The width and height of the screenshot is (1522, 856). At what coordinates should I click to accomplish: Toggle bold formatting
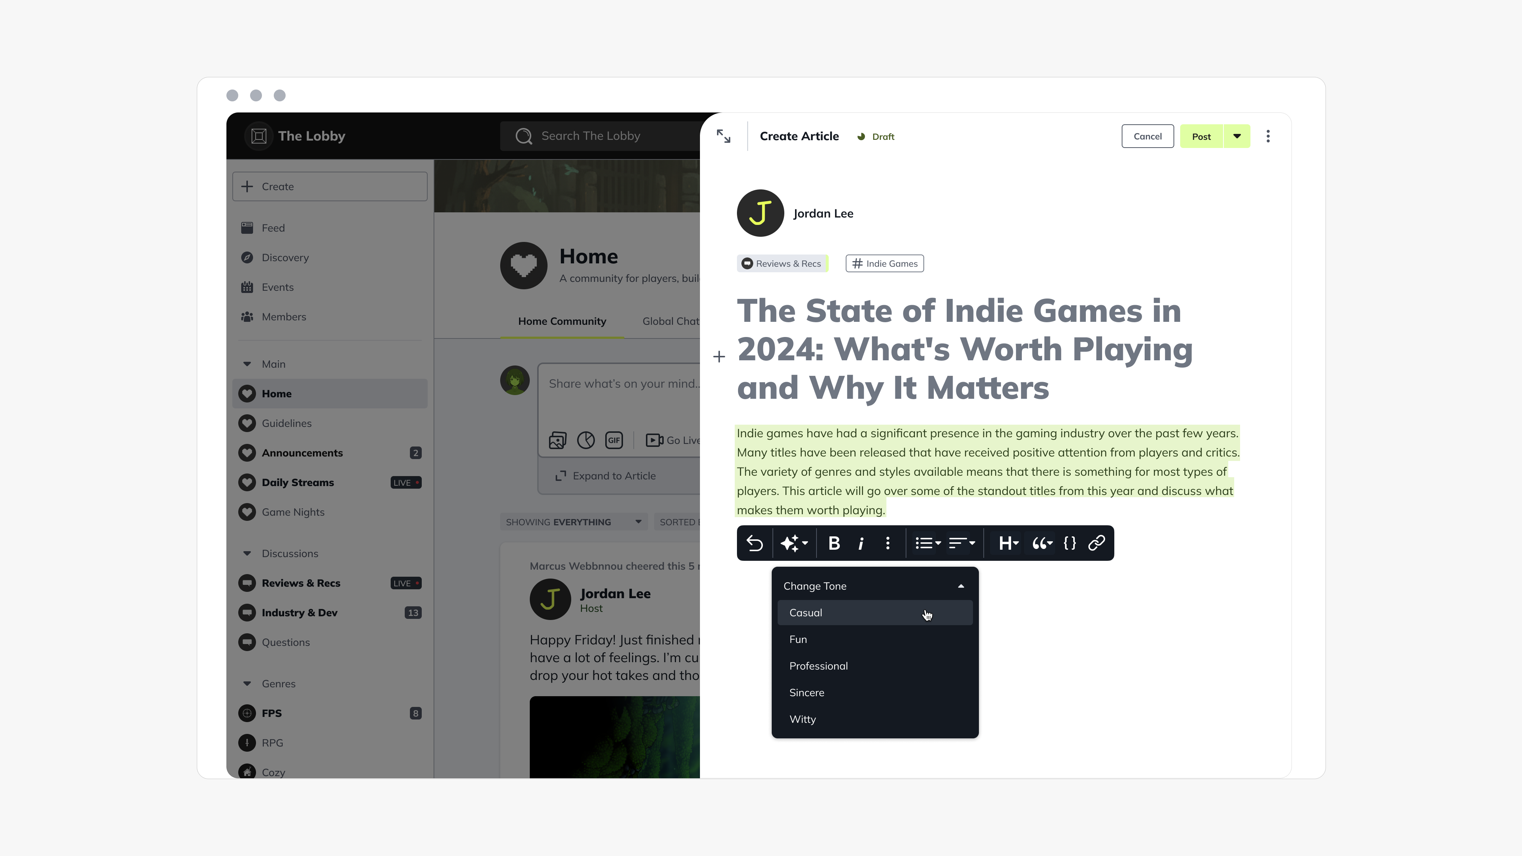(834, 543)
